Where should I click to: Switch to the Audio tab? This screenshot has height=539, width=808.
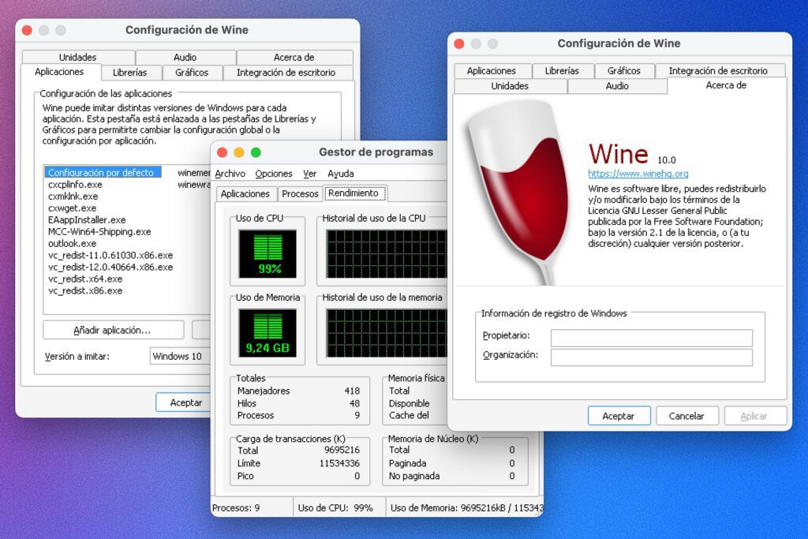click(619, 86)
